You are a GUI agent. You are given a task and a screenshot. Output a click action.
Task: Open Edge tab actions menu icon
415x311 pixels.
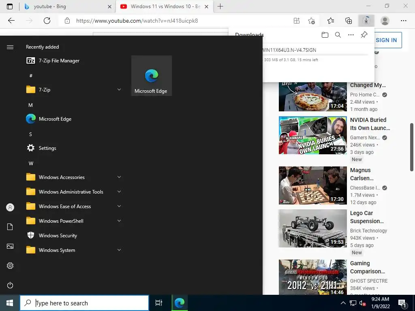click(x=10, y=6)
